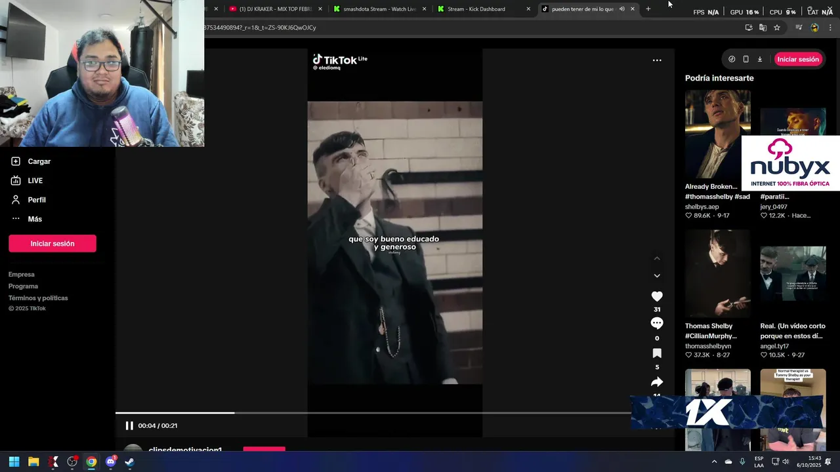This screenshot has height=472, width=840.
Task: Click the install app icon in address bar
Action: click(749, 28)
